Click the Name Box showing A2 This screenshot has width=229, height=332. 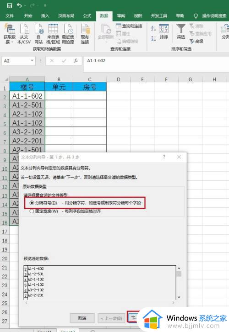coord(15,61)
